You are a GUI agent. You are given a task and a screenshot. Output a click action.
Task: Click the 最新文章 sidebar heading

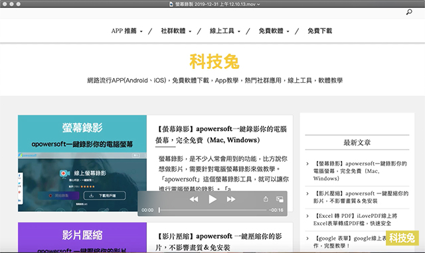[x=357, y=142]
